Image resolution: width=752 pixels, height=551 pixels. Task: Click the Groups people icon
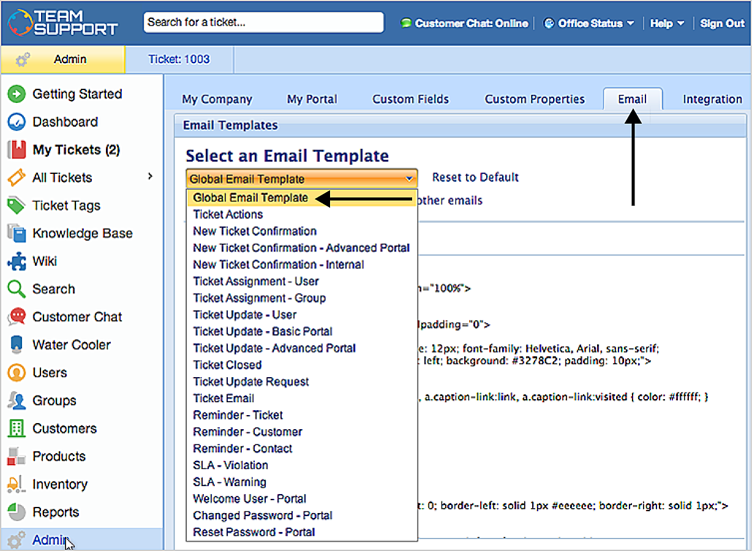pyautogui.click(x=16, y=400)
